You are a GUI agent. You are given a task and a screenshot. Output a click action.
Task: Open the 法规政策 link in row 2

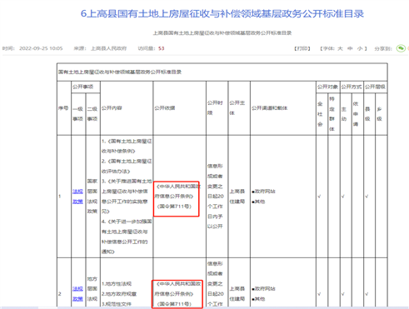tap(77, 294)
